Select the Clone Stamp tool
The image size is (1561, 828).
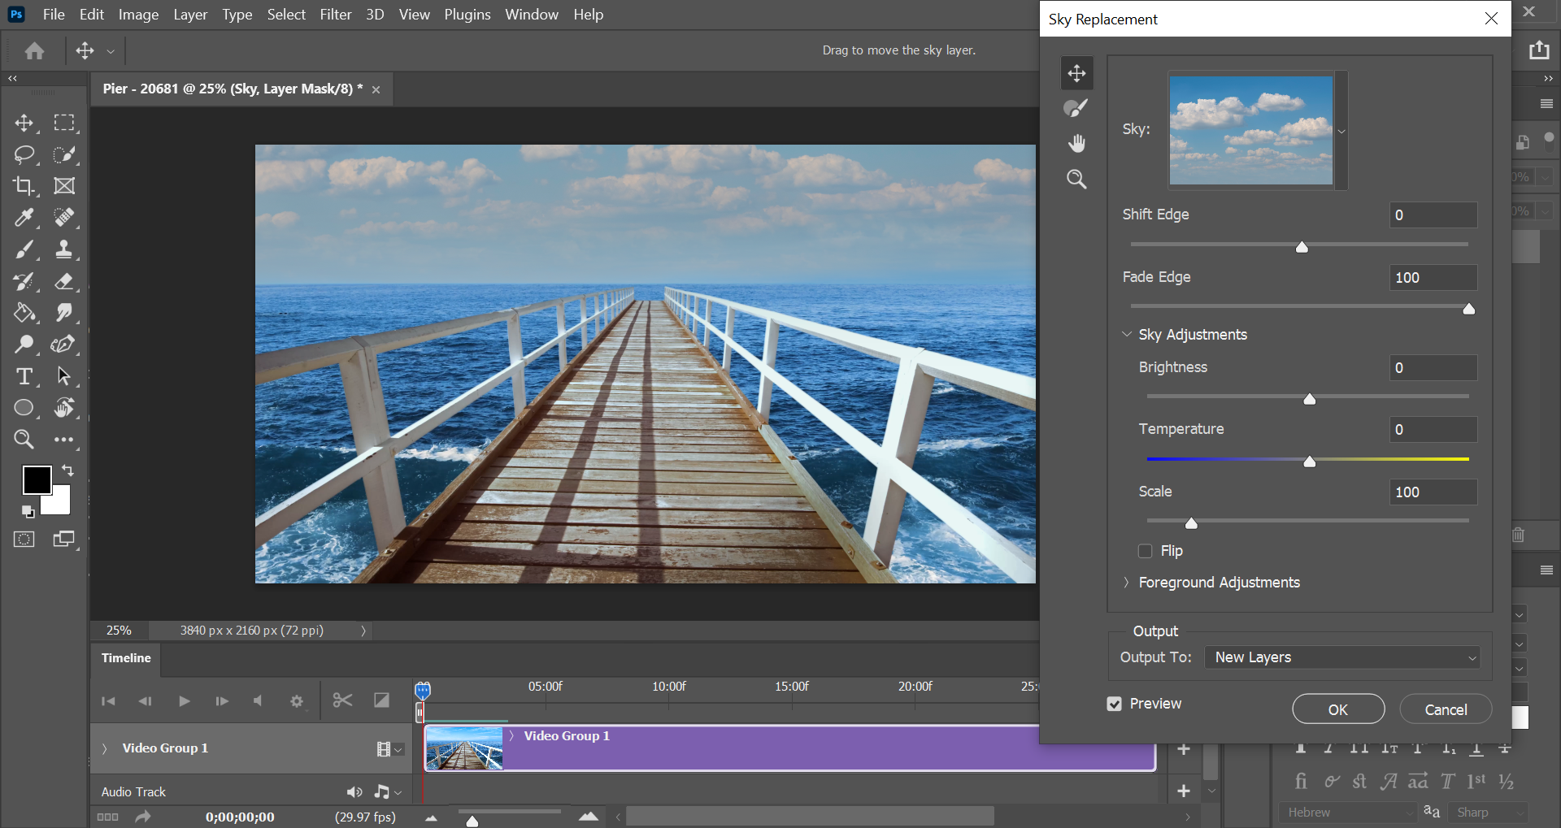(x=64, y=249)
